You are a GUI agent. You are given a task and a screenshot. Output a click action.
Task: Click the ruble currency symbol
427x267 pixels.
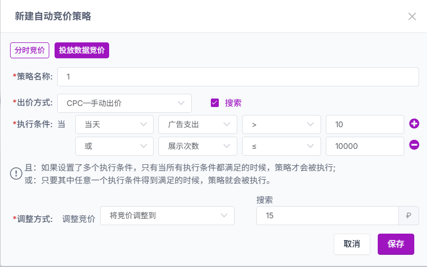click(408, 216)
